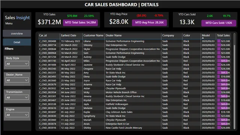Click customer name Symphony
The width and height of the screenshot is (240, 135).
point(89,116)
